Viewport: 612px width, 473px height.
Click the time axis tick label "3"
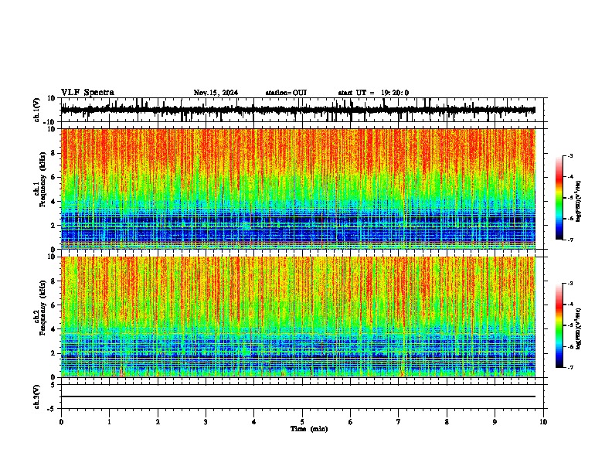tap(206, 422)
